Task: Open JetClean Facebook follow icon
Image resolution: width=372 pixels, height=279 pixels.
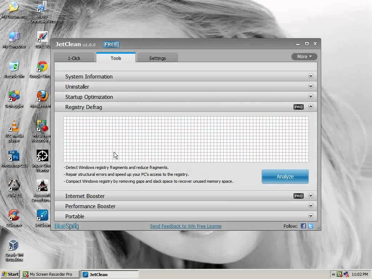Action: point(303,226)
